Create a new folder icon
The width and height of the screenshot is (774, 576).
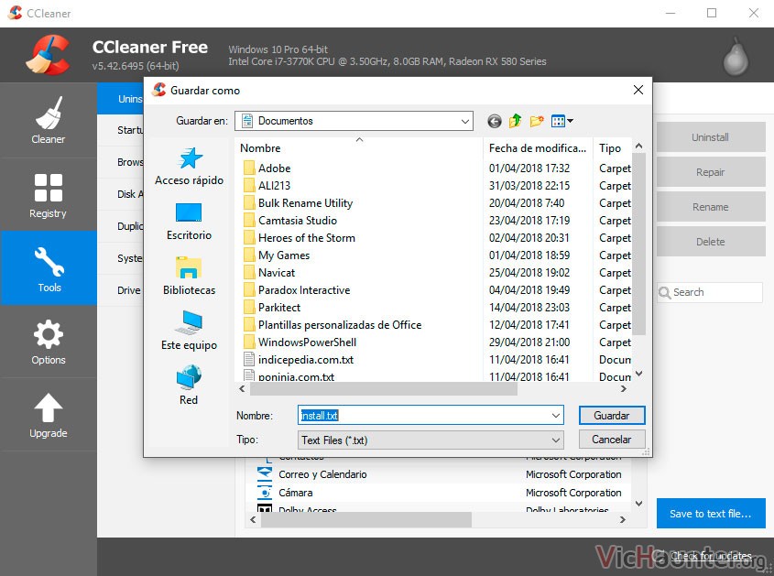pyautogui.click(x=537, y=121)
